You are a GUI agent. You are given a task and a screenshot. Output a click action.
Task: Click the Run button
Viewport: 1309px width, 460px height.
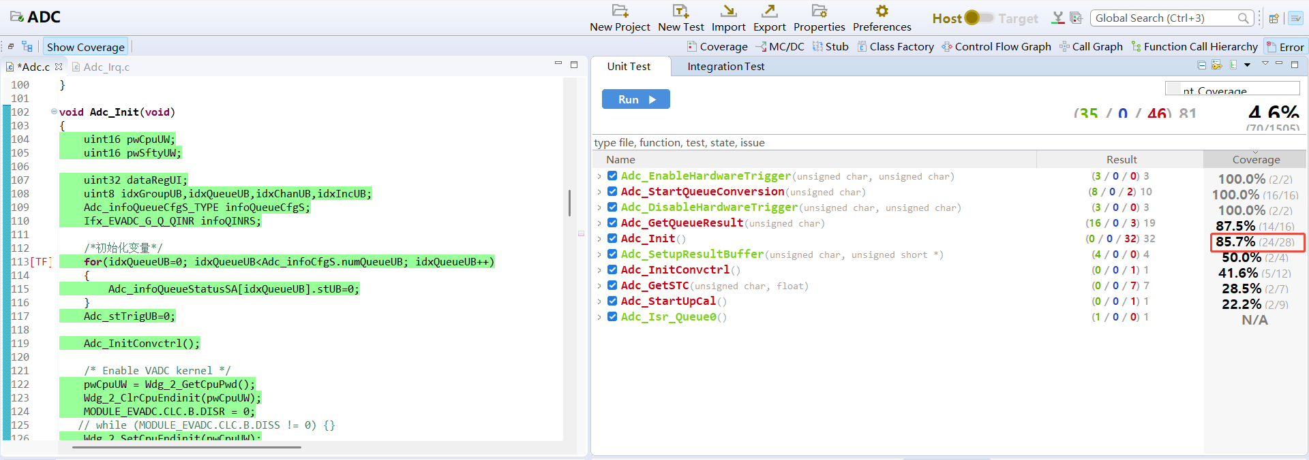(x=635, y=99)
